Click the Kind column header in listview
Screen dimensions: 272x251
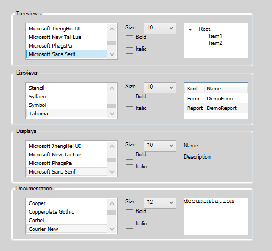[x=194, y=88]
